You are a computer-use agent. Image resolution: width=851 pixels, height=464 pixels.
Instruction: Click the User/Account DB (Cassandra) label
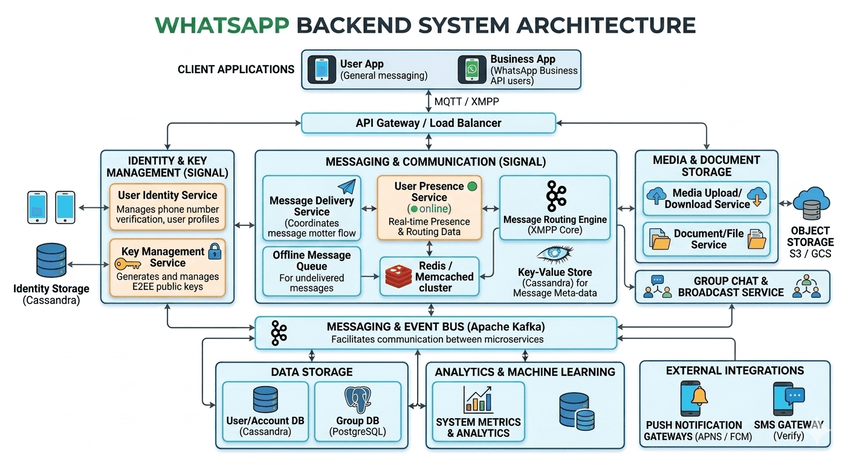[265, 427]
